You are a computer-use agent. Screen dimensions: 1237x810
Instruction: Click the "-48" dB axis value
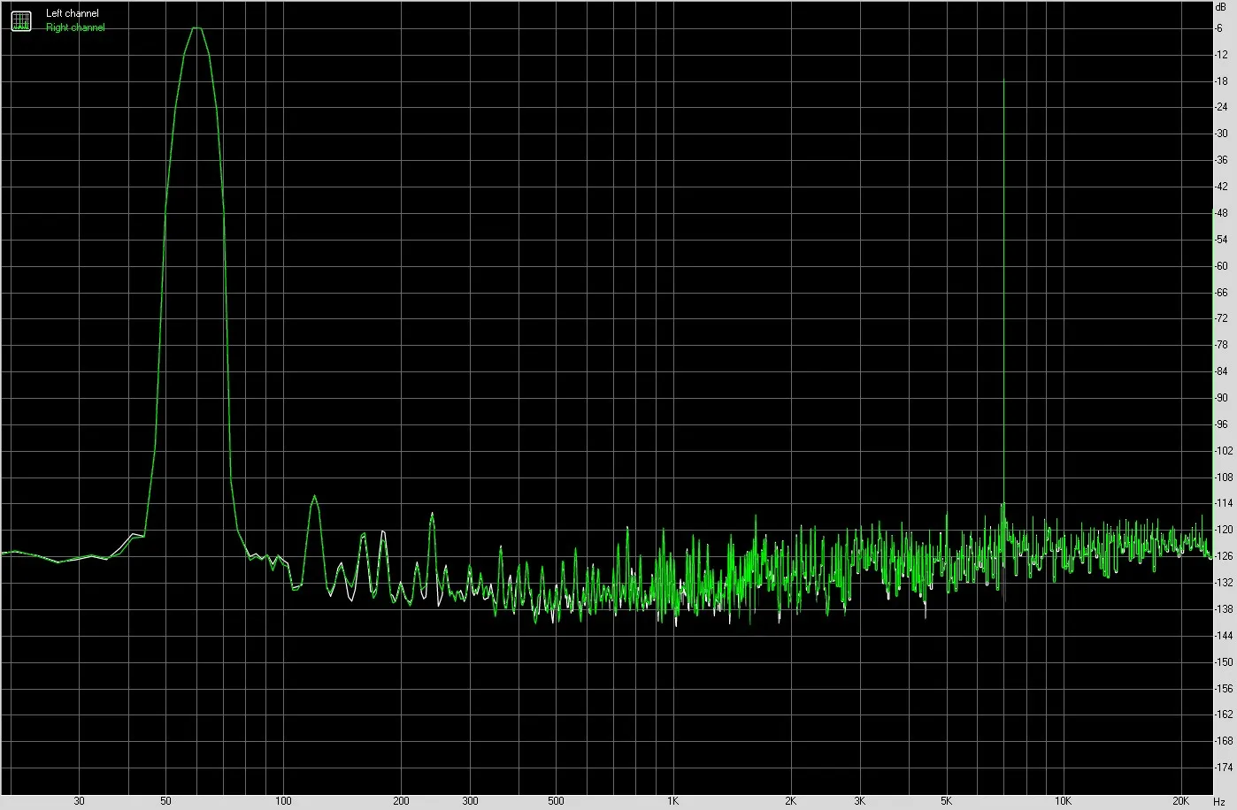point(1221,213)
